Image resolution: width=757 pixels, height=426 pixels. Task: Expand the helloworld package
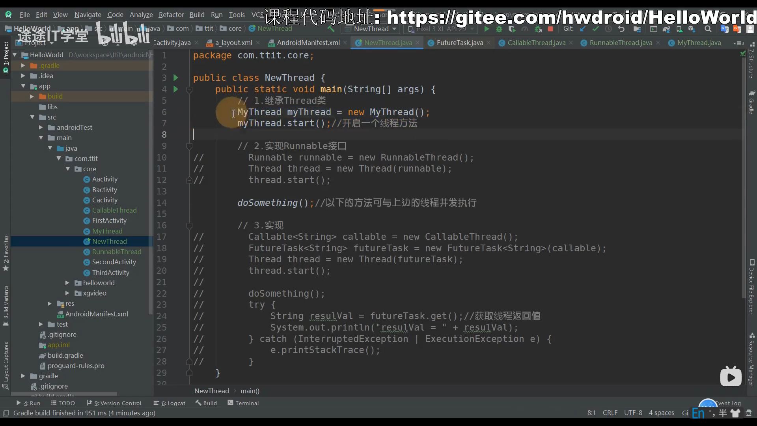point(67,283)
